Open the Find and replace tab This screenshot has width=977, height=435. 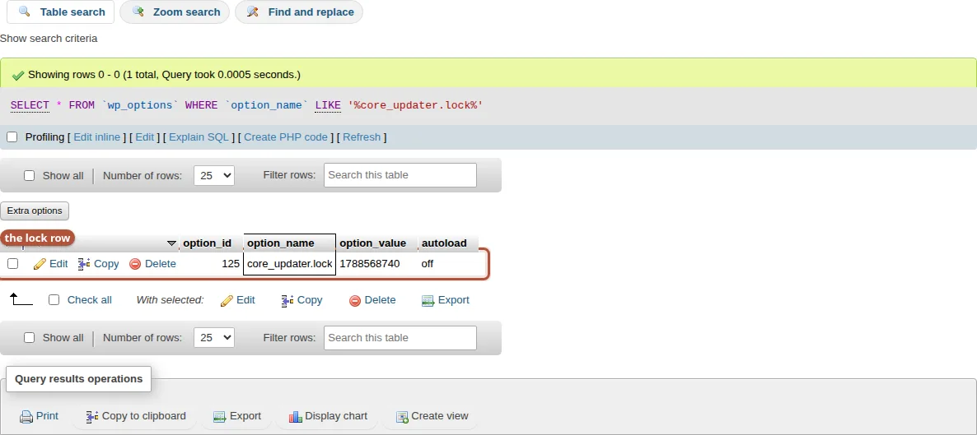click(x=299, y=12)
